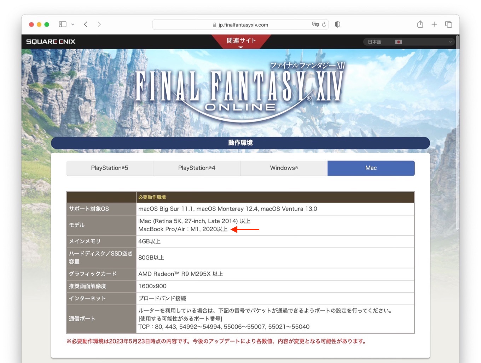Click the jp.finalfantasyxiv.com address bar
Image resolution: width=481 pixels, height=363 pixels.
click(x=240, y=25)
